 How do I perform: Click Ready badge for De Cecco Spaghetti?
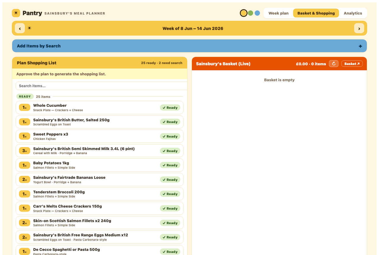[x=170, y=252]
